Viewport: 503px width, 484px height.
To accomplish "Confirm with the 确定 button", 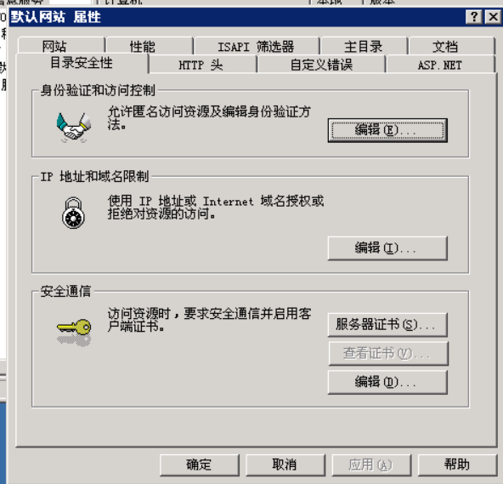I will pyautogui.click(x=200, y=465).
